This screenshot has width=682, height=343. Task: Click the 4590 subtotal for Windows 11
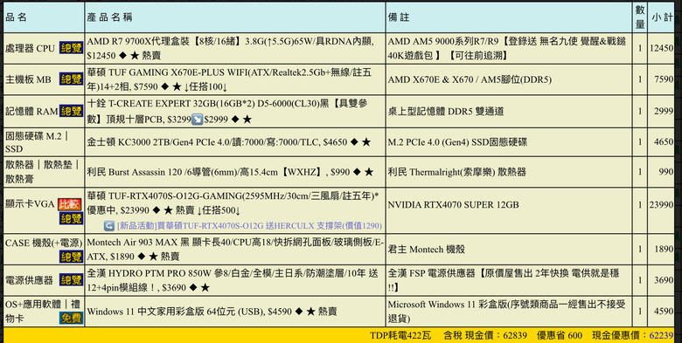[x=664, y=312]
